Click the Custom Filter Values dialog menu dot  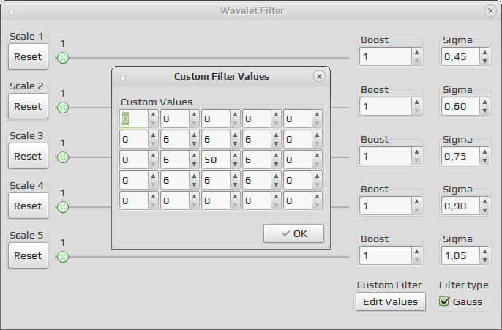[123, 78]
